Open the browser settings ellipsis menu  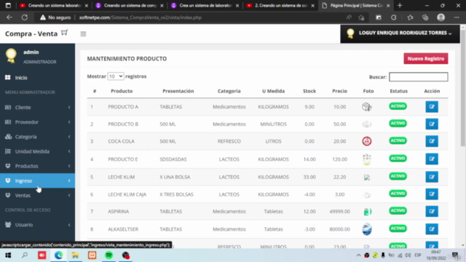[x=457, y=17]
